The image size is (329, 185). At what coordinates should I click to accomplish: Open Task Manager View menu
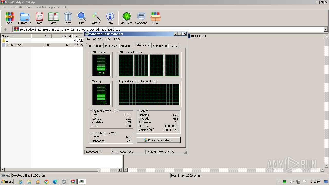(108, 39)
